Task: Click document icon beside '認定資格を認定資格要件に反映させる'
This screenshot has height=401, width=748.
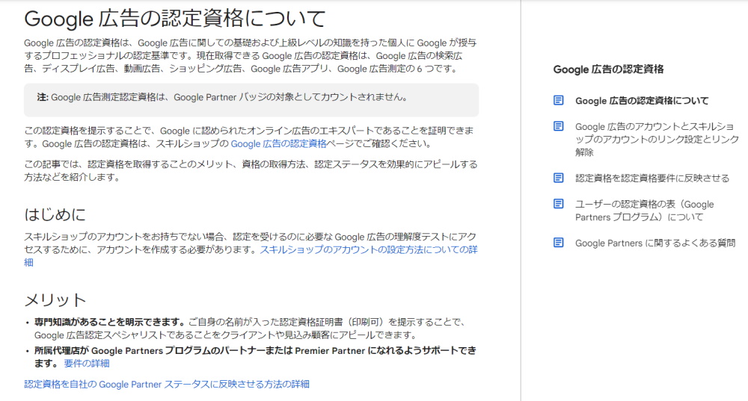Action: click(x=558, y=178)
